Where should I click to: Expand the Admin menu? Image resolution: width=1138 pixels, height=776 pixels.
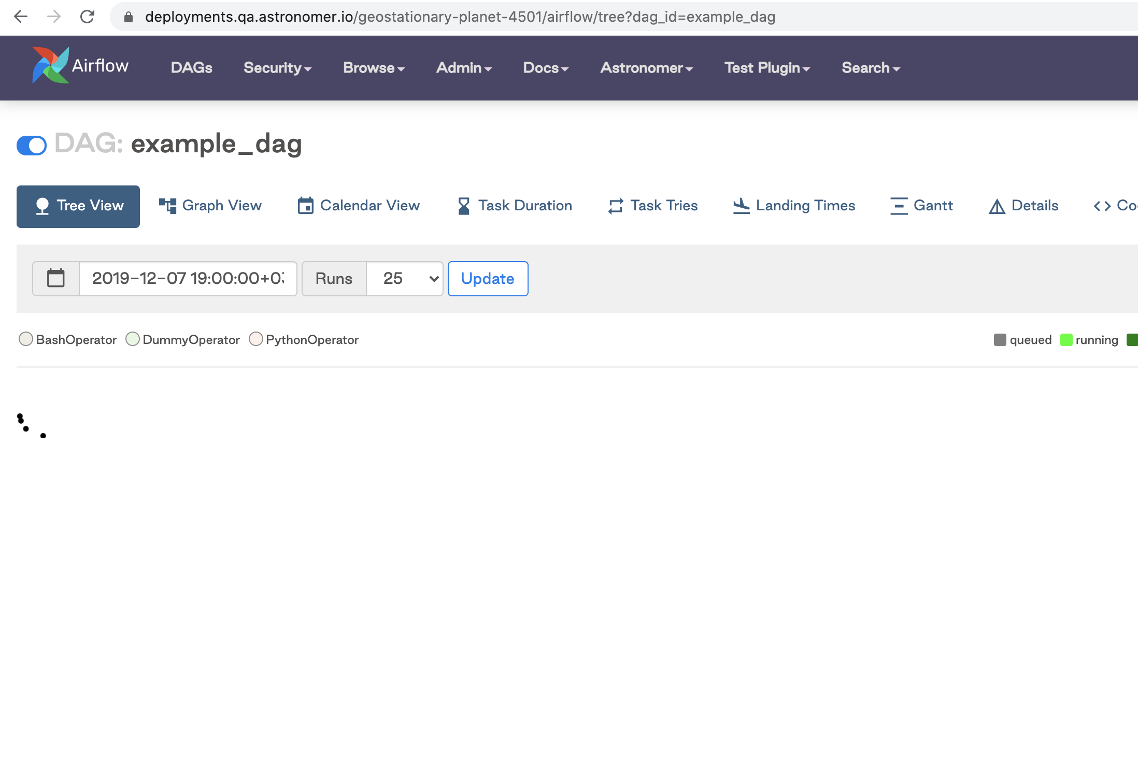click(x=463, y=68)
